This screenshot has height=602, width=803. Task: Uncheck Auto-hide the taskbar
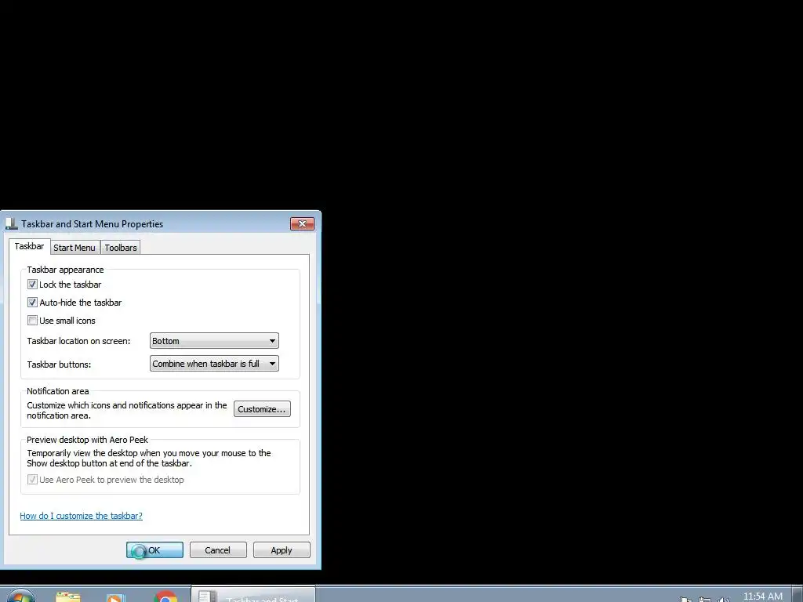click(32, 302)
